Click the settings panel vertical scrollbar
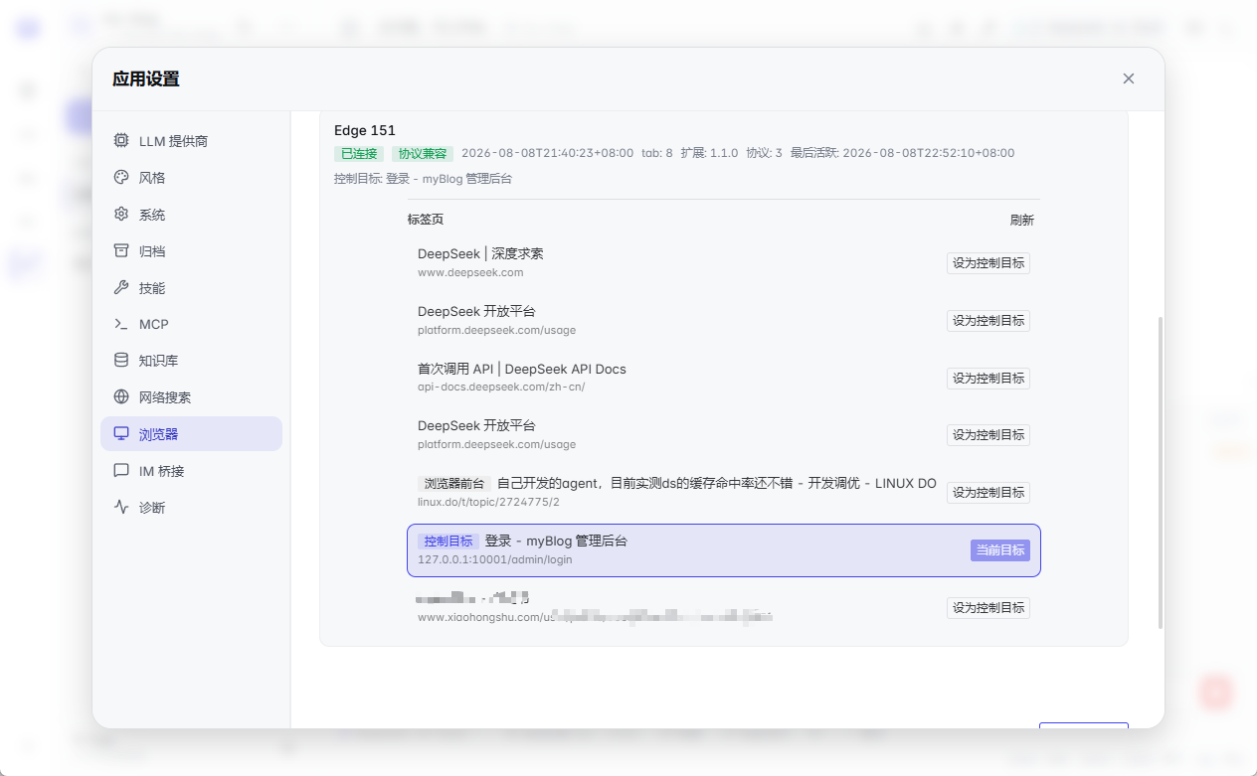Viewport: 1257px width, 776px height. pyautogui.click(x=1159, y=473)
